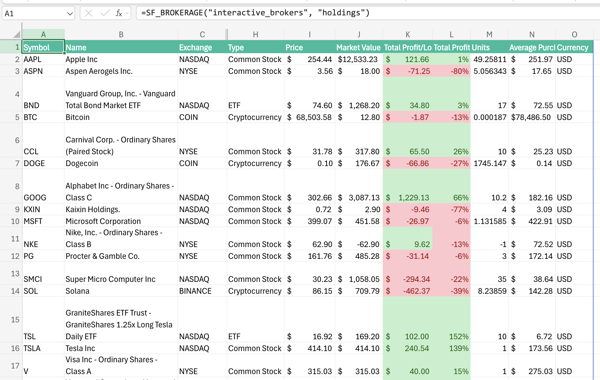
Task: Select row 15 header
Action: pos(11,319)
